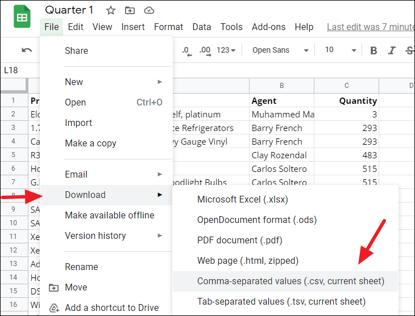The height and width of the screenshot is (316, 415).
Task: Download as PDF document (.pdf)
Action: [x=285, y=241]
